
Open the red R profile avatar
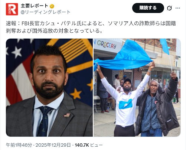(12, 9)
